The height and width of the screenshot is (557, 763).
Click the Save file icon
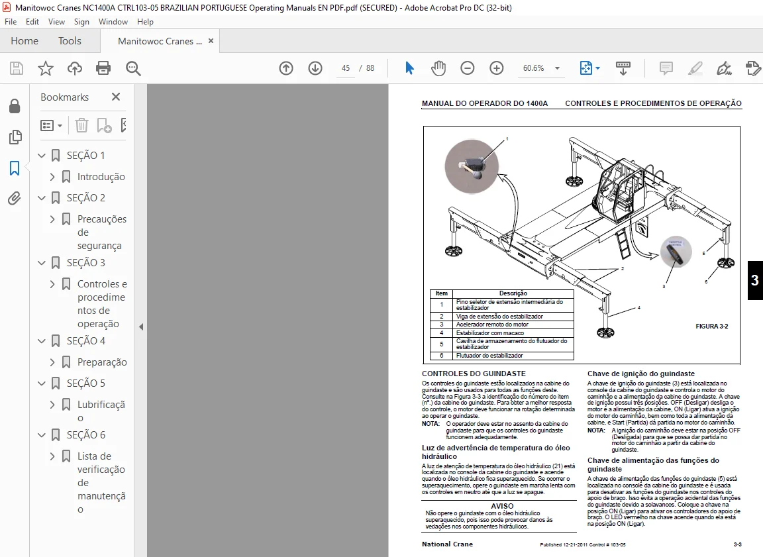pos(17,68)
